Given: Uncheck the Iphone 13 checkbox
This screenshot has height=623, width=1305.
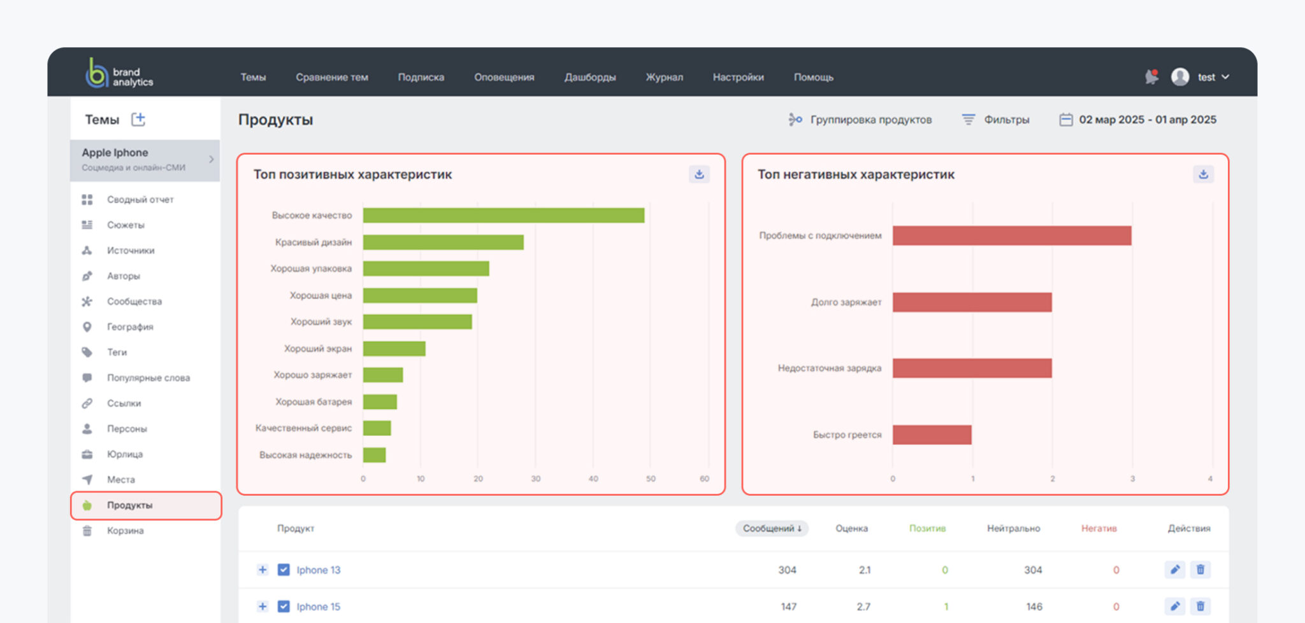Looking at the screenshot, I should [x=284, y=570].
